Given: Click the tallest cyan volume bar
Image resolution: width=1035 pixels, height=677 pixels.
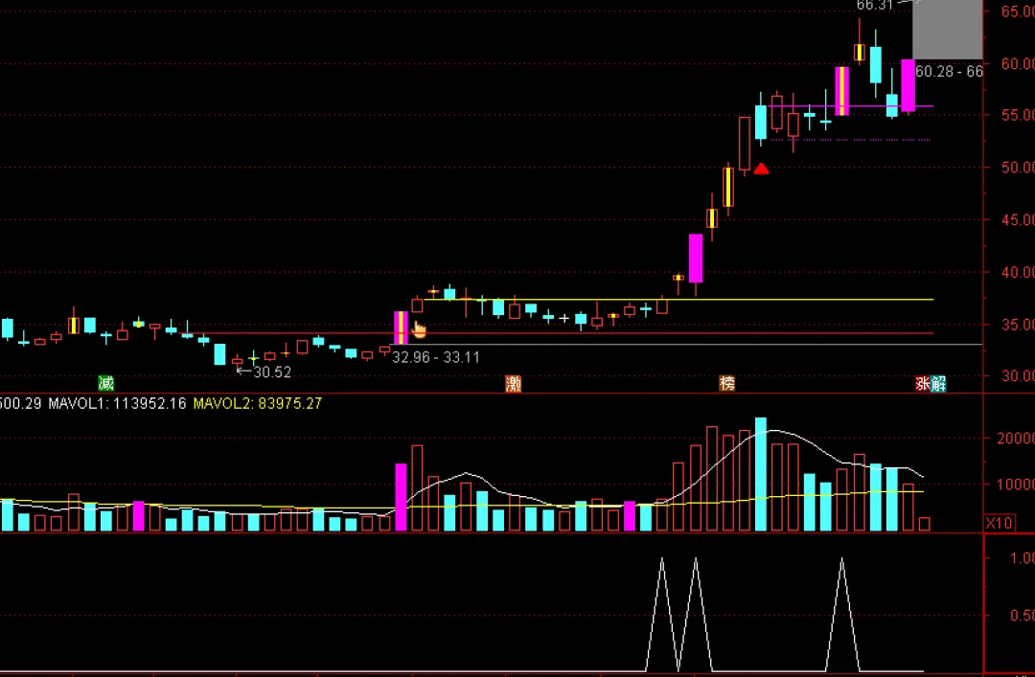Looking at the screenshot, I should click(761, 474).
